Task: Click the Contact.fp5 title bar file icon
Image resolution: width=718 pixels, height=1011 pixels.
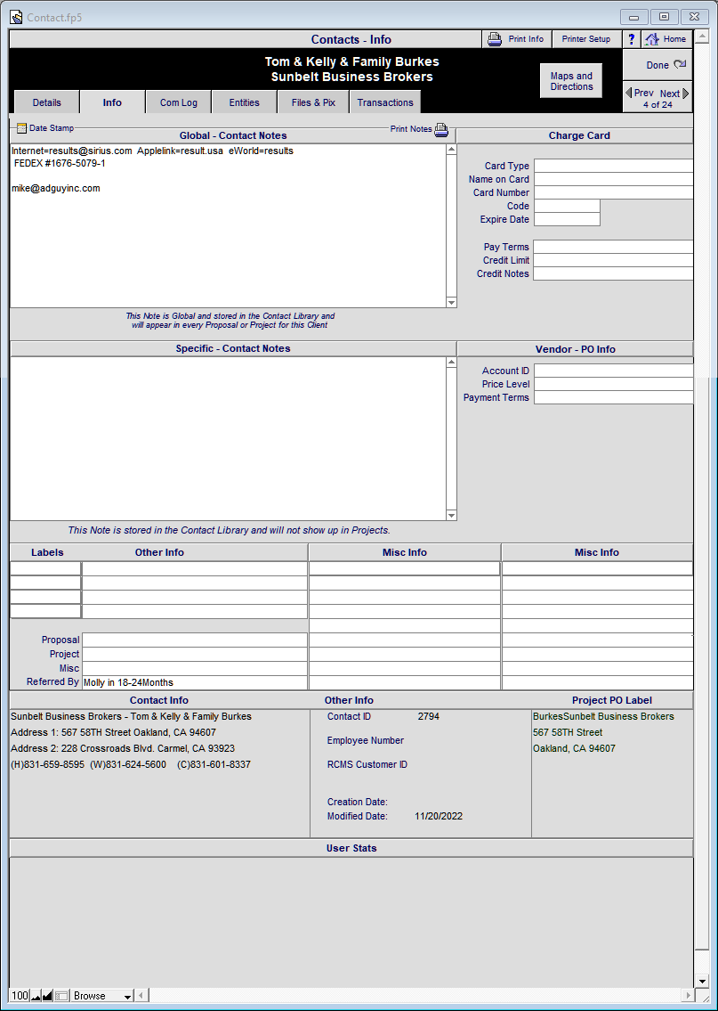Action: tap(17, 18)
